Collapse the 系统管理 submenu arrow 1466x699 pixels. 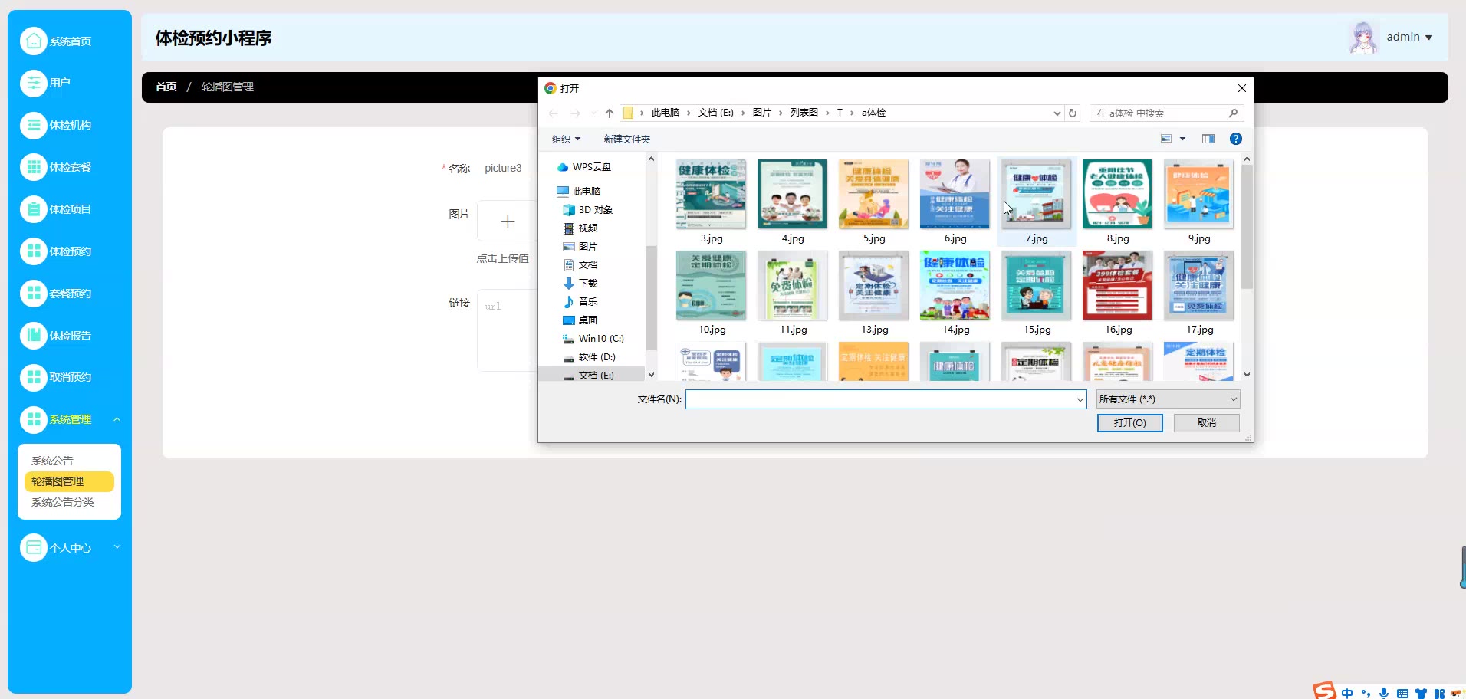pos(117,419)
